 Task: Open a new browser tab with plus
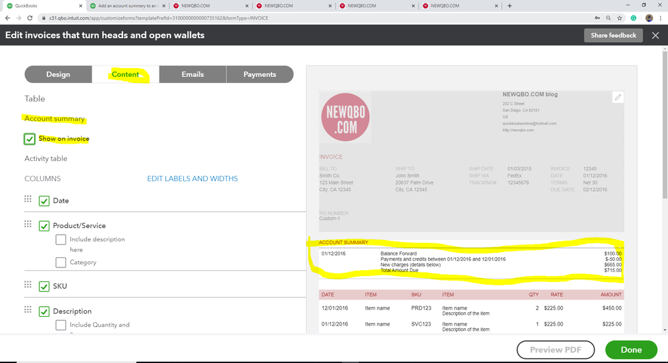(510, 6)
